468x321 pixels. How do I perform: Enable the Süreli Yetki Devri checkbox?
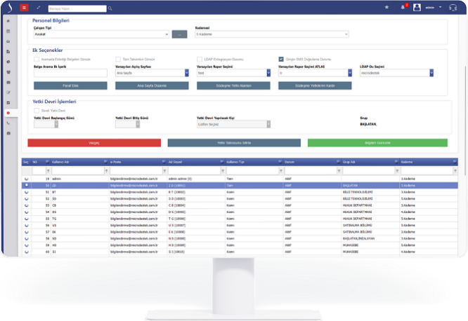pos(37,110)
